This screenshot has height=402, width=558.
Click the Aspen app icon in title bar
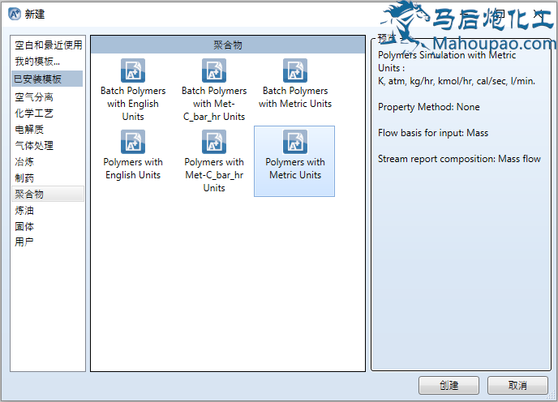[x=14, y=14]
